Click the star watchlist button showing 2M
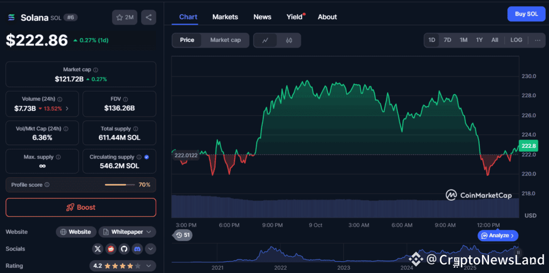 [x=124, y=18]
